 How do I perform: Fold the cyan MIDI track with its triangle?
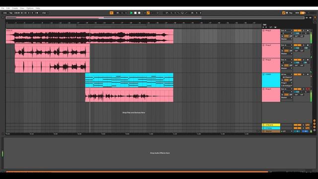[264, 75]
